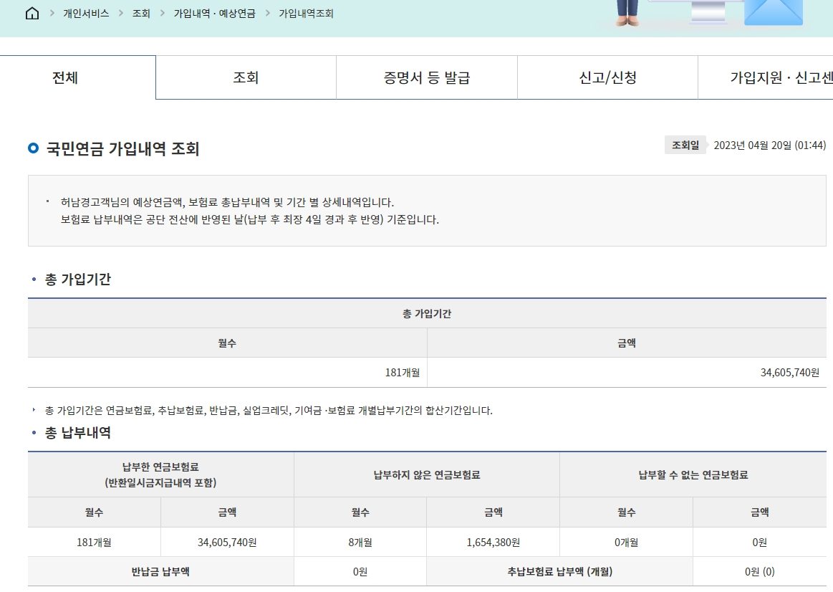Image resolution: width=833 pixels, height=592 pixels.
Task: Switch to the 신고/신청 tab
Action: tap(608, 77)
